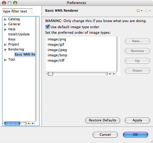The width and height of the screenshot is (153, 143).
Task: Select image/jpeg in the list
Action: coord(57,50)
